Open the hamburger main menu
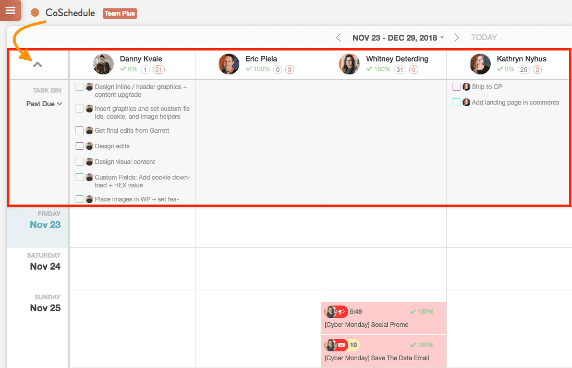This screenshot has width=572, height=368. (10, 10)
